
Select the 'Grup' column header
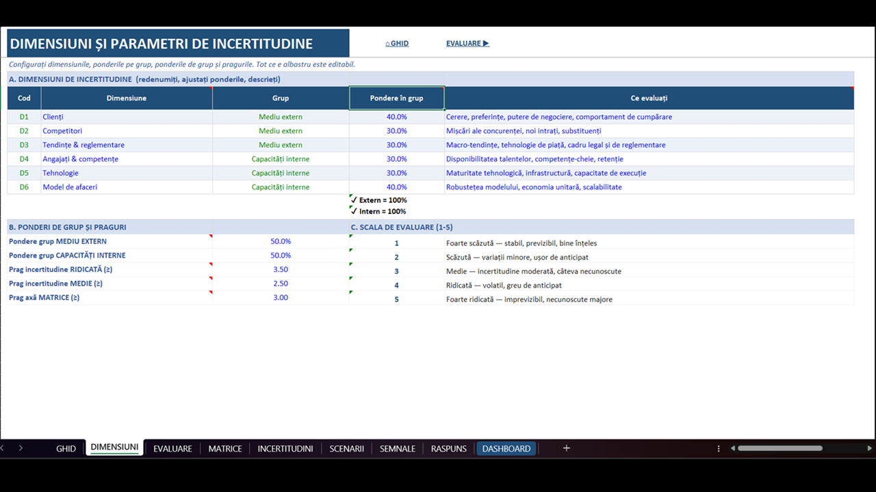(281, 98)
